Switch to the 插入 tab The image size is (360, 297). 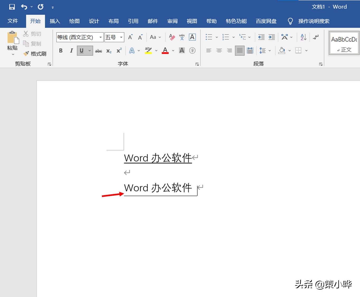tap(55, 21)
